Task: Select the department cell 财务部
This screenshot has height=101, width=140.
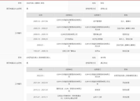Action: tap(97, 90)
